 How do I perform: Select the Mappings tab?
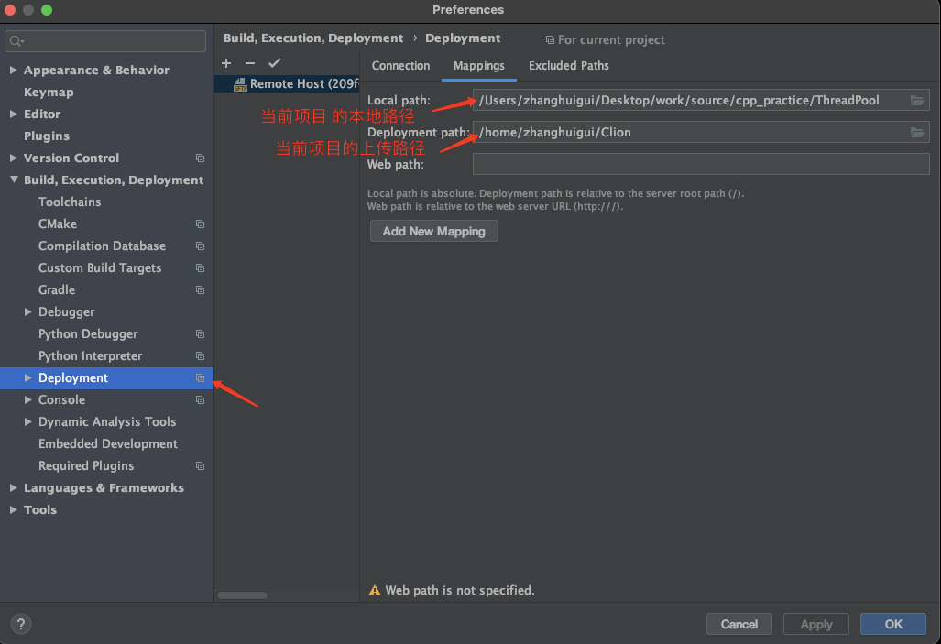pos(479,66)
